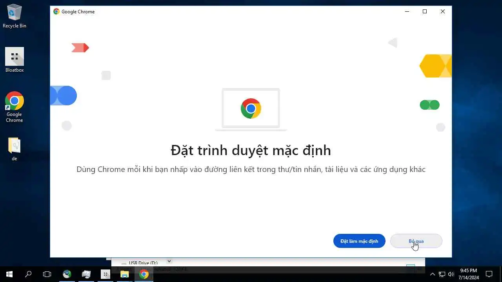The width and height of the screenshot is (502, 282).
Task: Maximize the Google Chrome window
Action: pyautogui.click(x=425, y=12)
